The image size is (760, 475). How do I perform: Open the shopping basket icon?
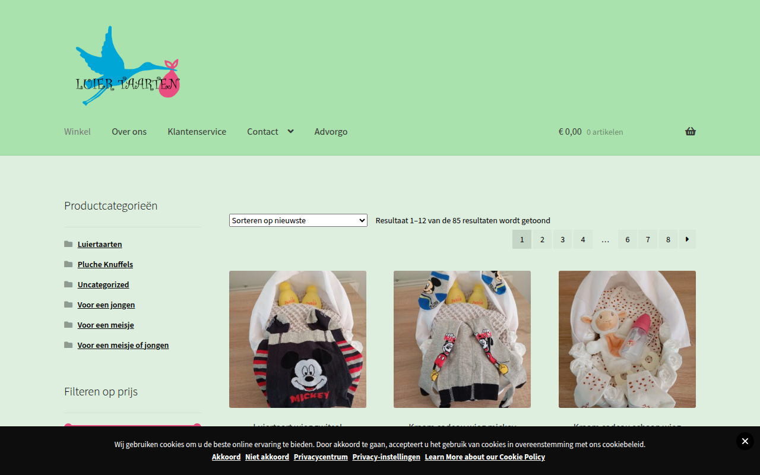click(x=691, y=131)
